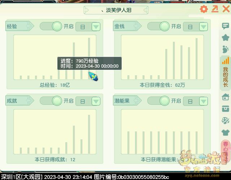Toggle the 潜能果 chart switch

point(158,101)
